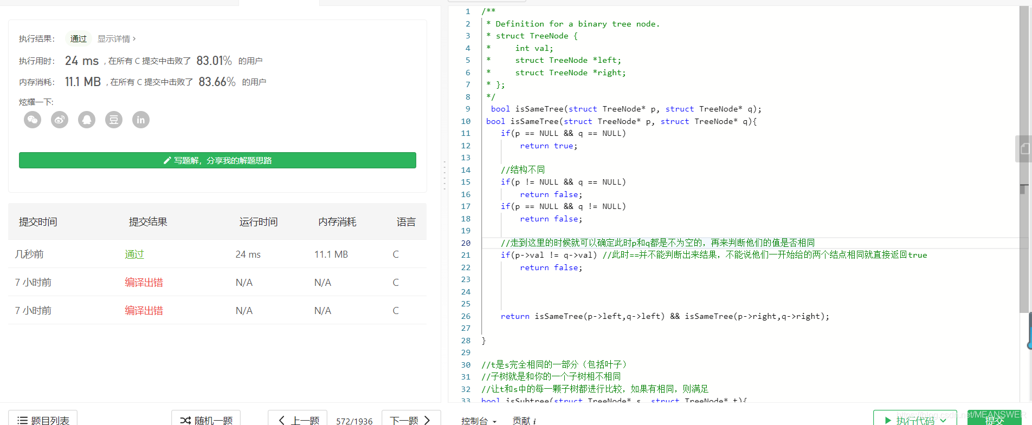1032x425 pixels.
Task: Click the 通过 status badge at top
Action: [x=79, y=39]
